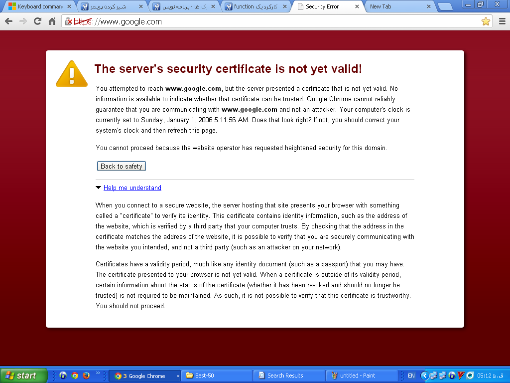The height and width of the screenshot is (383, 510).
Task: Click the second network computers tray icon
Action: click(443, 376)
